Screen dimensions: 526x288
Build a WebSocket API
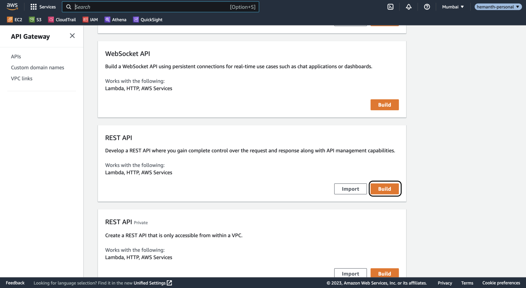(x=384, y=105)
